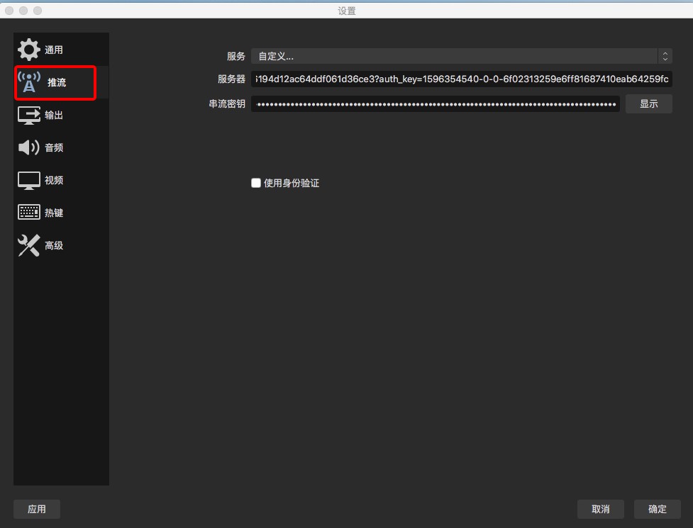The image size is (693, 528).
Task: Open the 高级 advanced tools icon
Action: coord(29,245)
